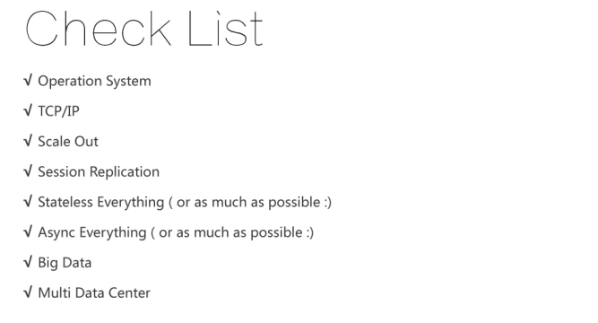Click the smiley after Stateless Everything line
This screenshot has width=598, height=323.
pyautogui.click(x=327, y=203)
